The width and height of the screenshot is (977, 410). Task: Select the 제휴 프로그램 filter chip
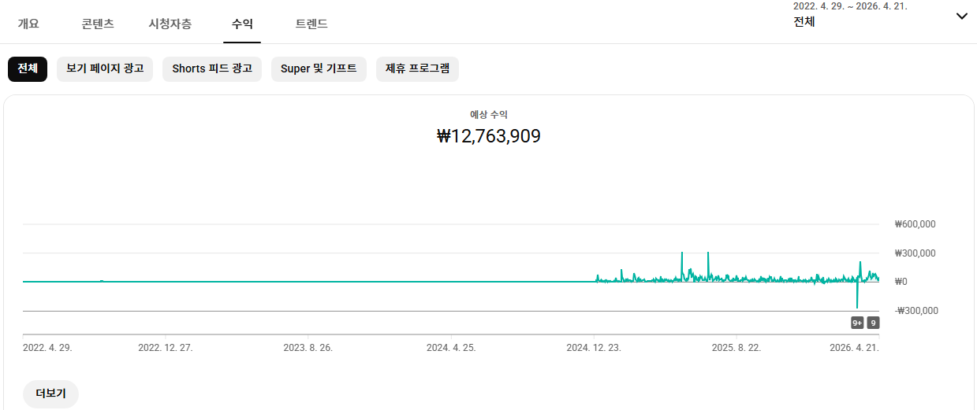[417, 68]
